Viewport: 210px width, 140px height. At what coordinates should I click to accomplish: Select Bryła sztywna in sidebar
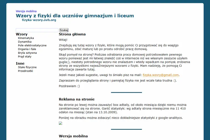27,53
